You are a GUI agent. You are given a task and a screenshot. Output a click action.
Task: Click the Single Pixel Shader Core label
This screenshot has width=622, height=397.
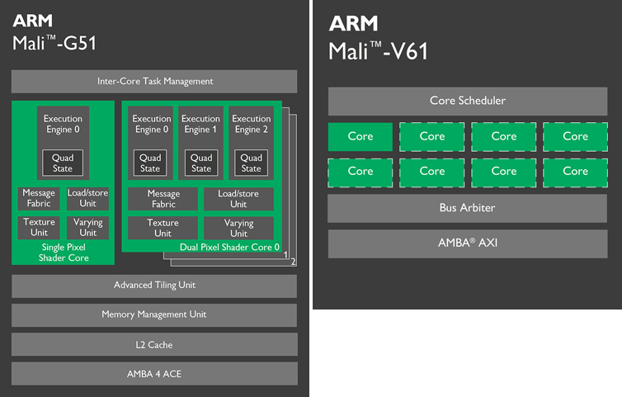pyautogui.click(x=64, y=253)
